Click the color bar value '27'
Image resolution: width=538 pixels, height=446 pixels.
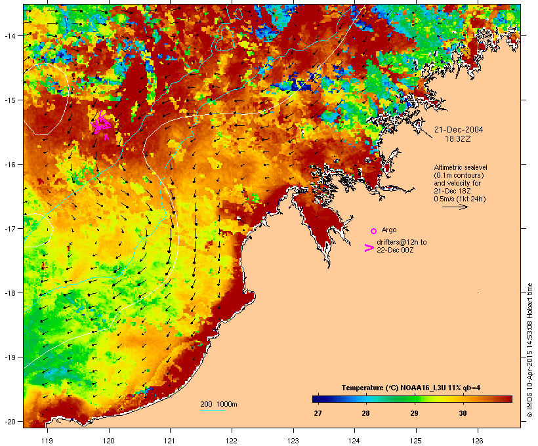(x=318, y=413)
